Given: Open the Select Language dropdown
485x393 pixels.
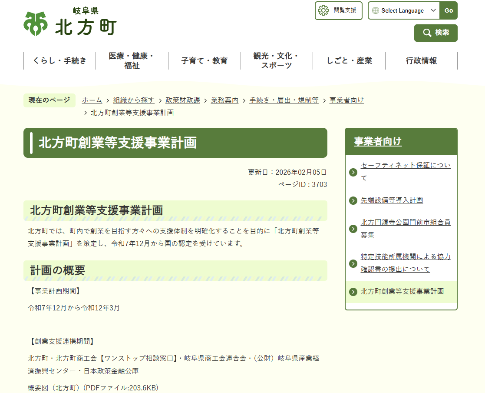Looking at the screenshot, I should (404, 10).
